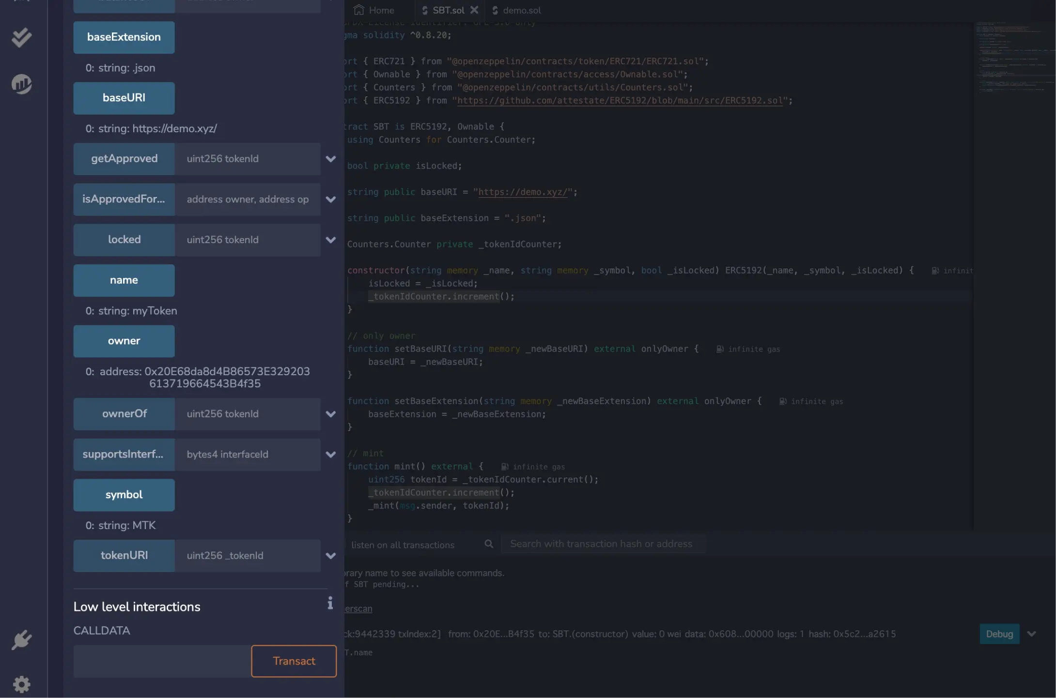
Task: Expand the getApproved function inputs
Action: click(331, 159)
